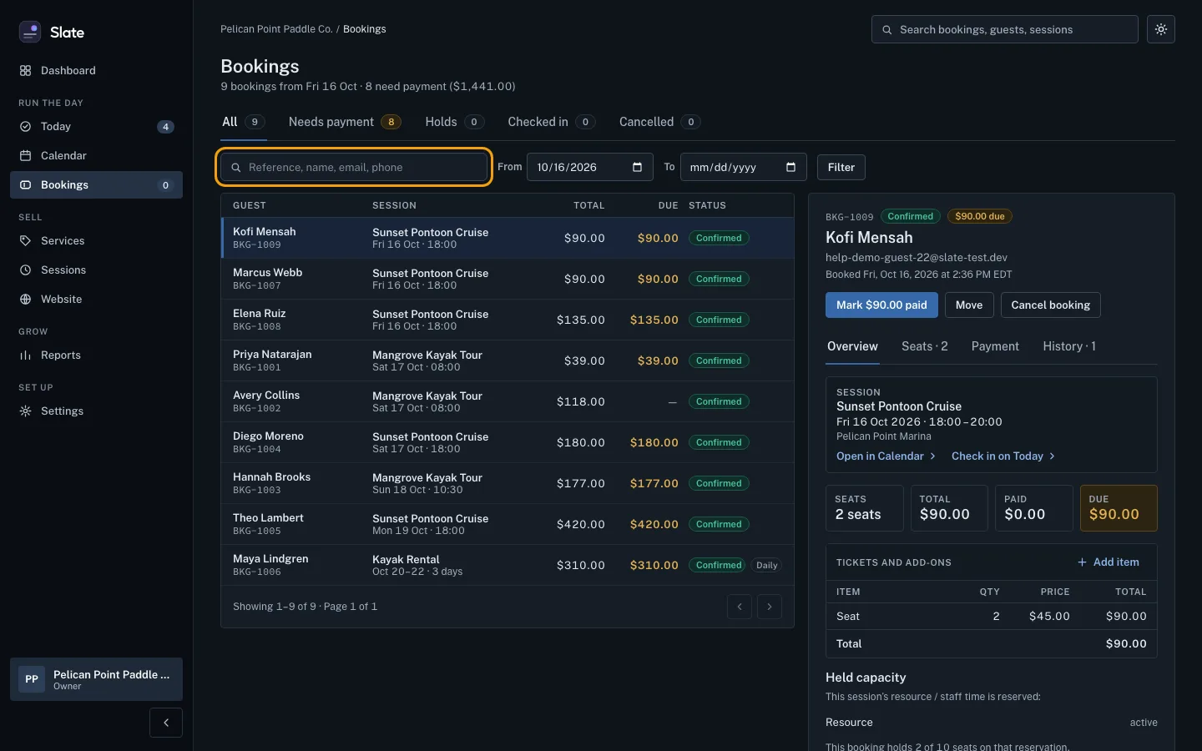Screen dimensions: 1202x751
Task: Open the Website section
Action: point(96,300)
